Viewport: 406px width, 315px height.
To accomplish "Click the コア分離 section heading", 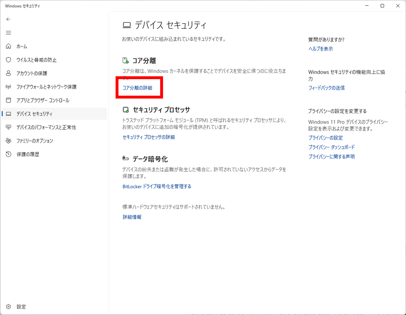I will click(144, 60).
